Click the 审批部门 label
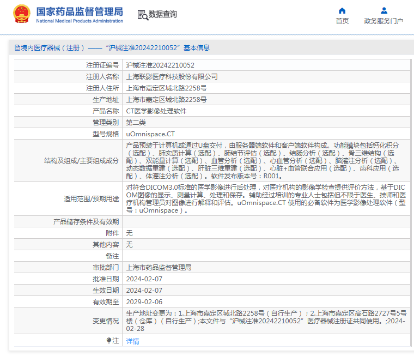 tap(106, 268)
